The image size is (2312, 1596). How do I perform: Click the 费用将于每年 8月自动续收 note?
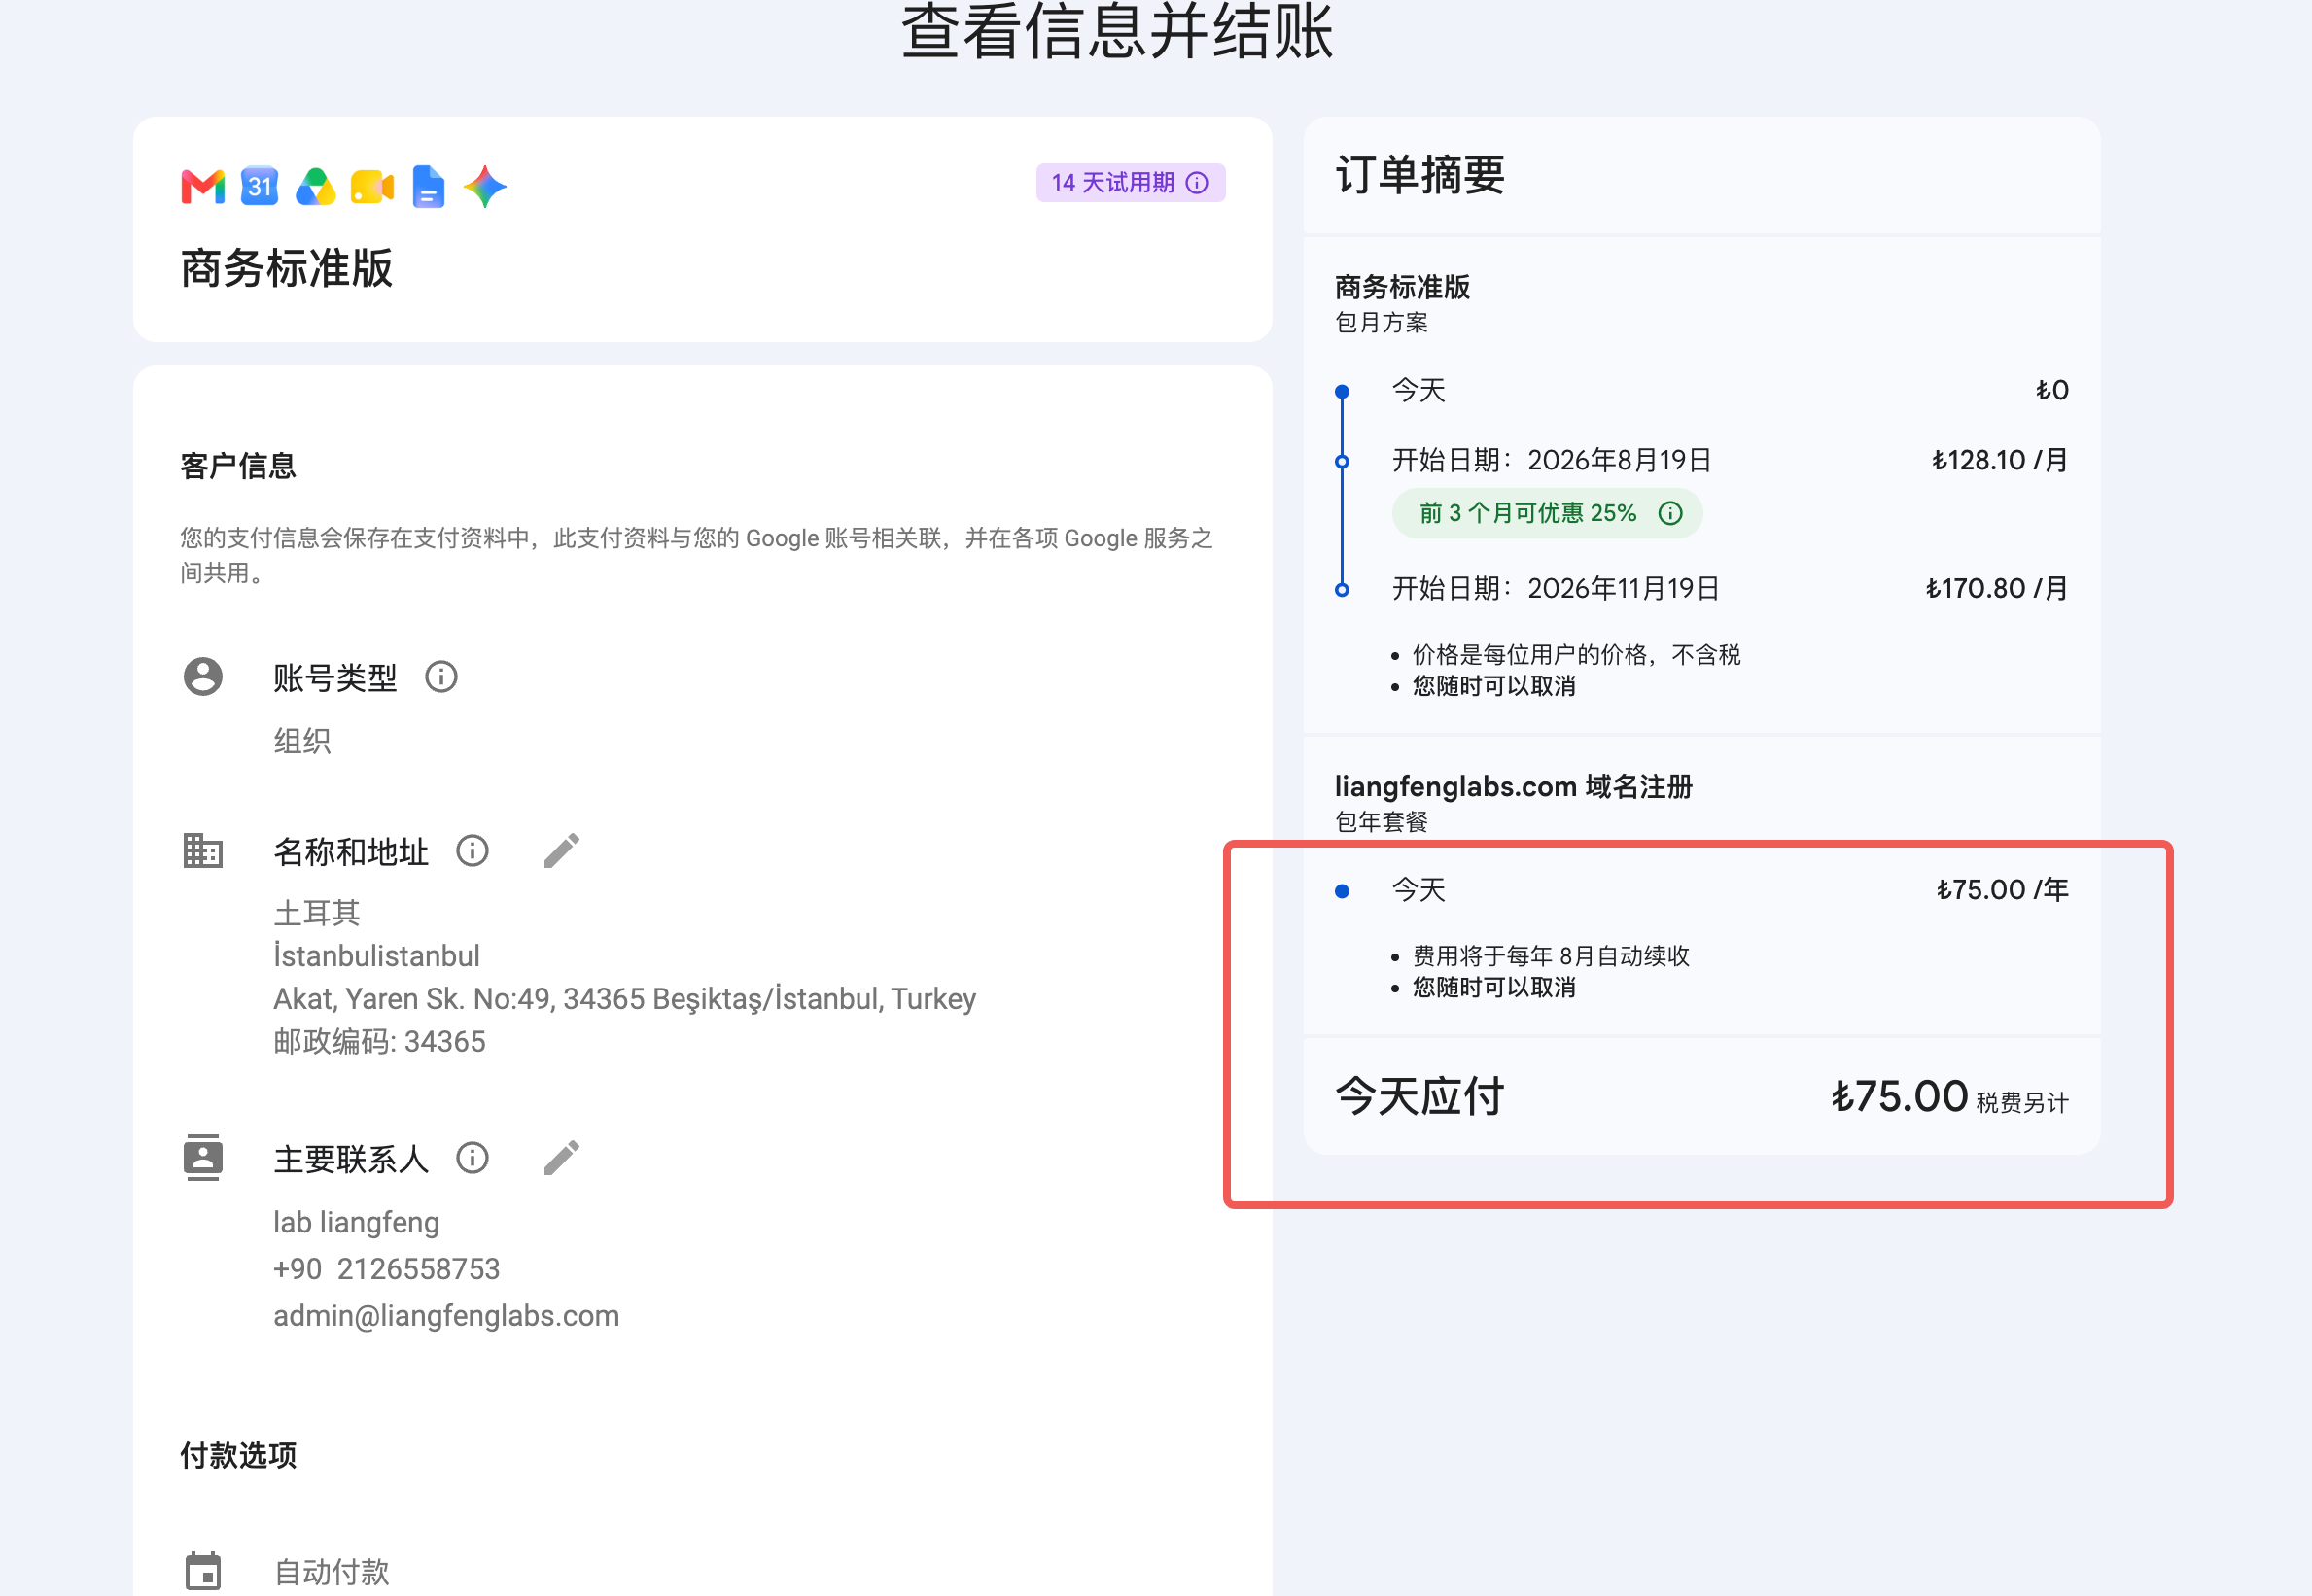pos(1551,956)
